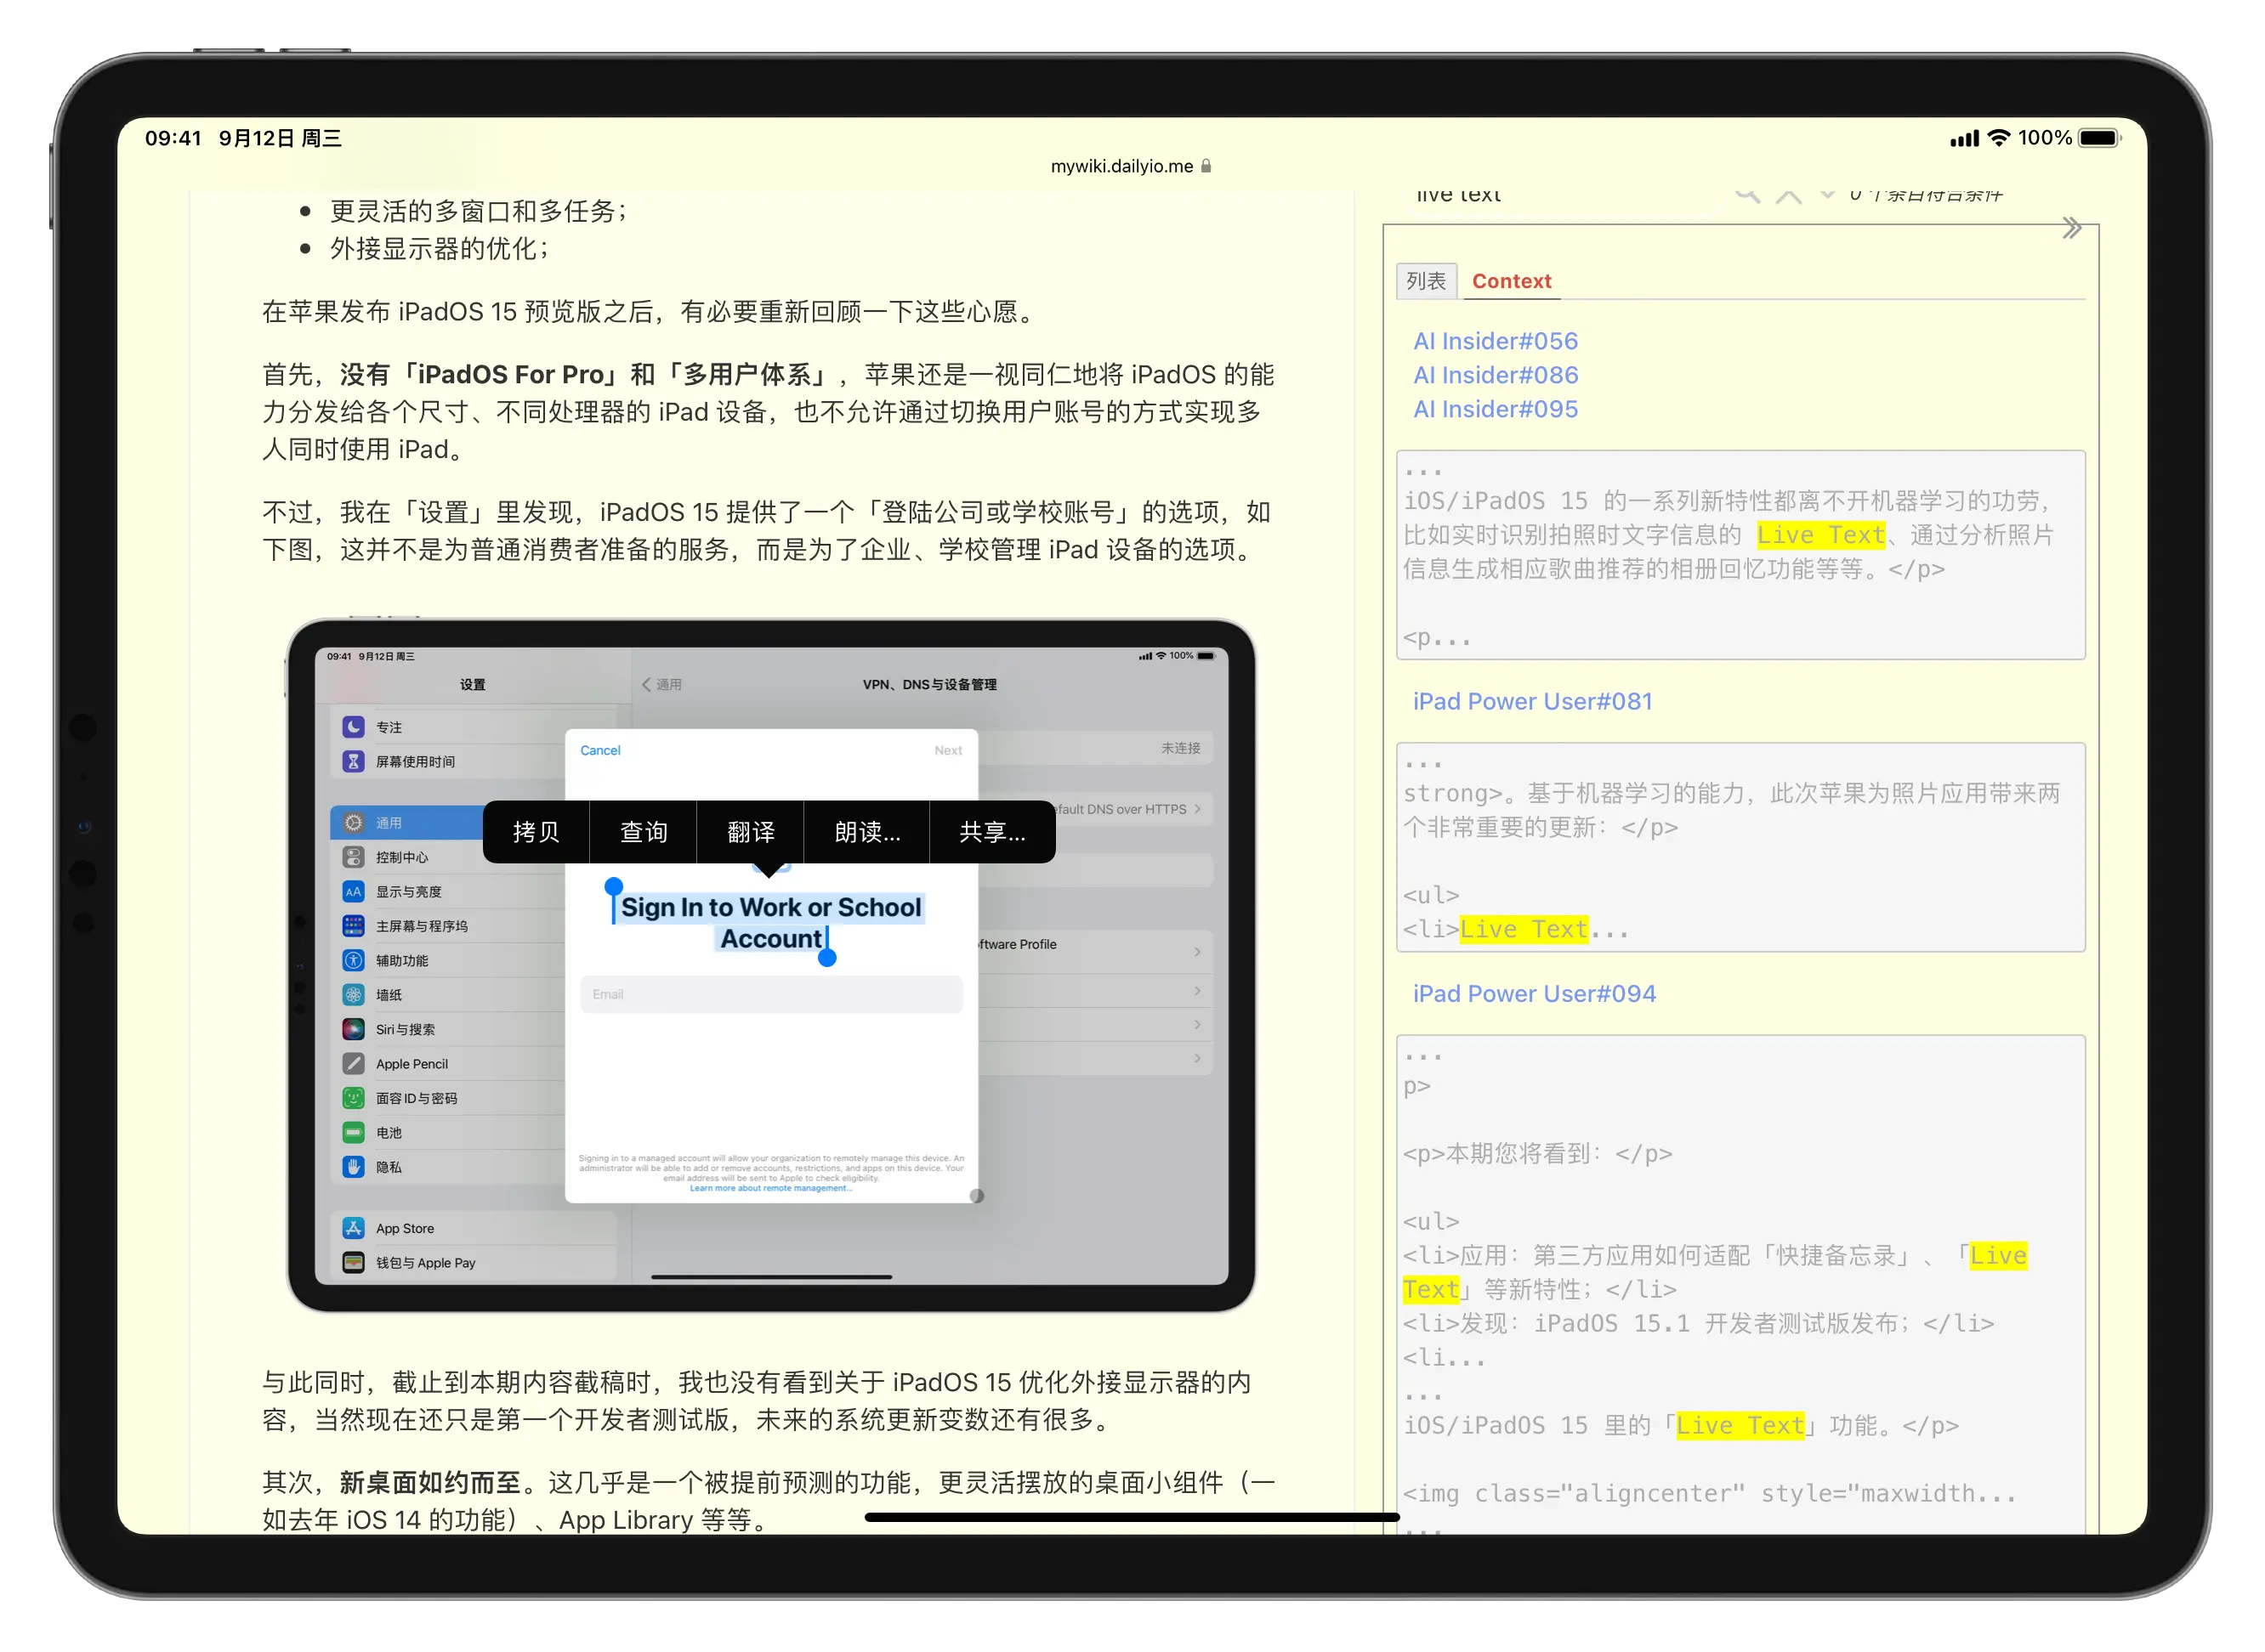The width and height of the screenshot is (2265, 1652).
Task: Open the AI Insider#086 link
Action: click(1496, 375)
